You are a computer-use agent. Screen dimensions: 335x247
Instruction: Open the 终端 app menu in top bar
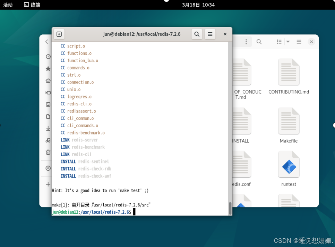pos(32,5)
